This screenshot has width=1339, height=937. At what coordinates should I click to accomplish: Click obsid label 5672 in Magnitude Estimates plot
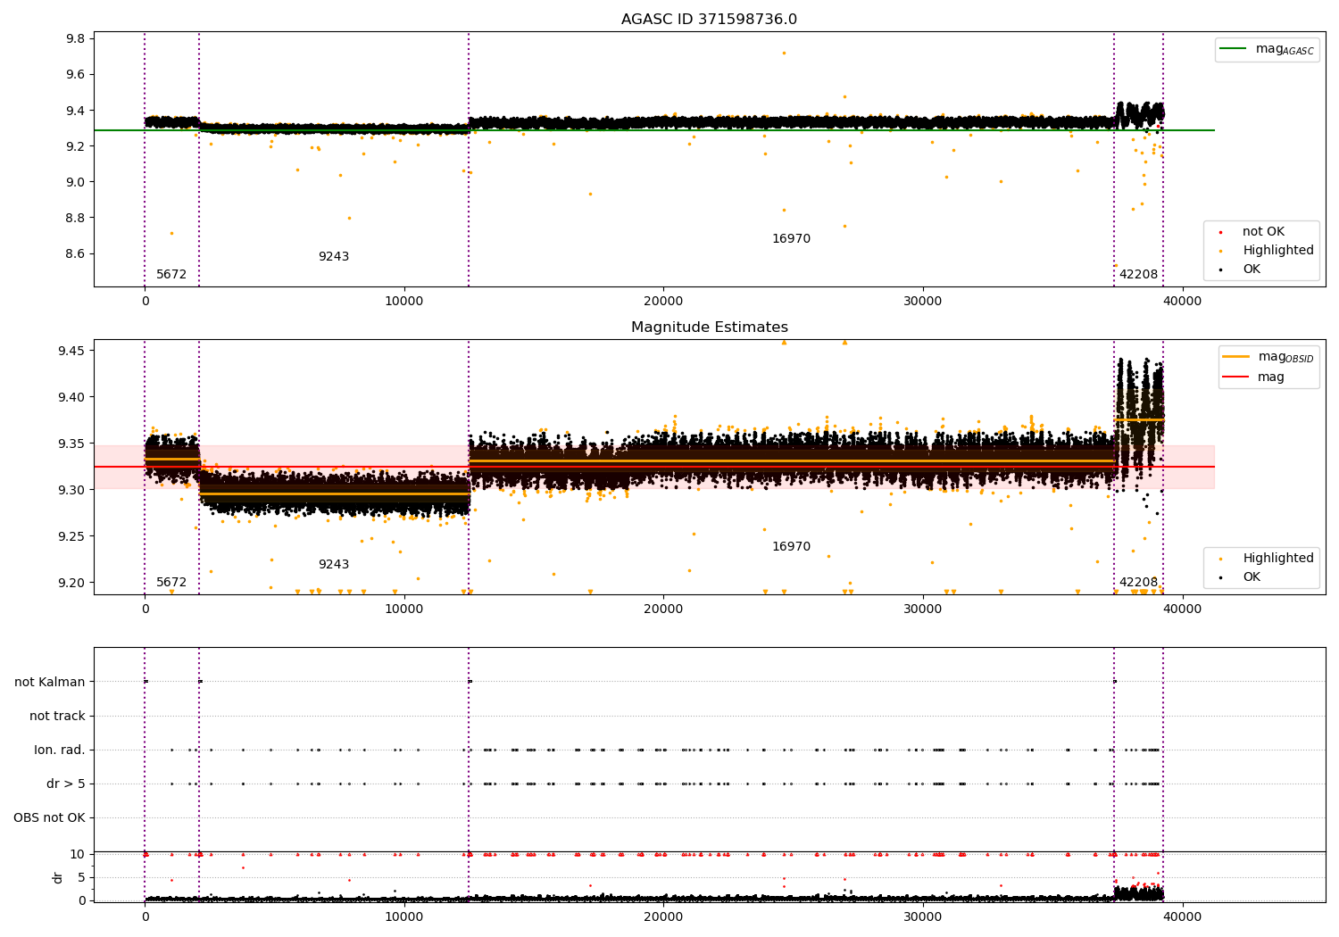(171, 583)
